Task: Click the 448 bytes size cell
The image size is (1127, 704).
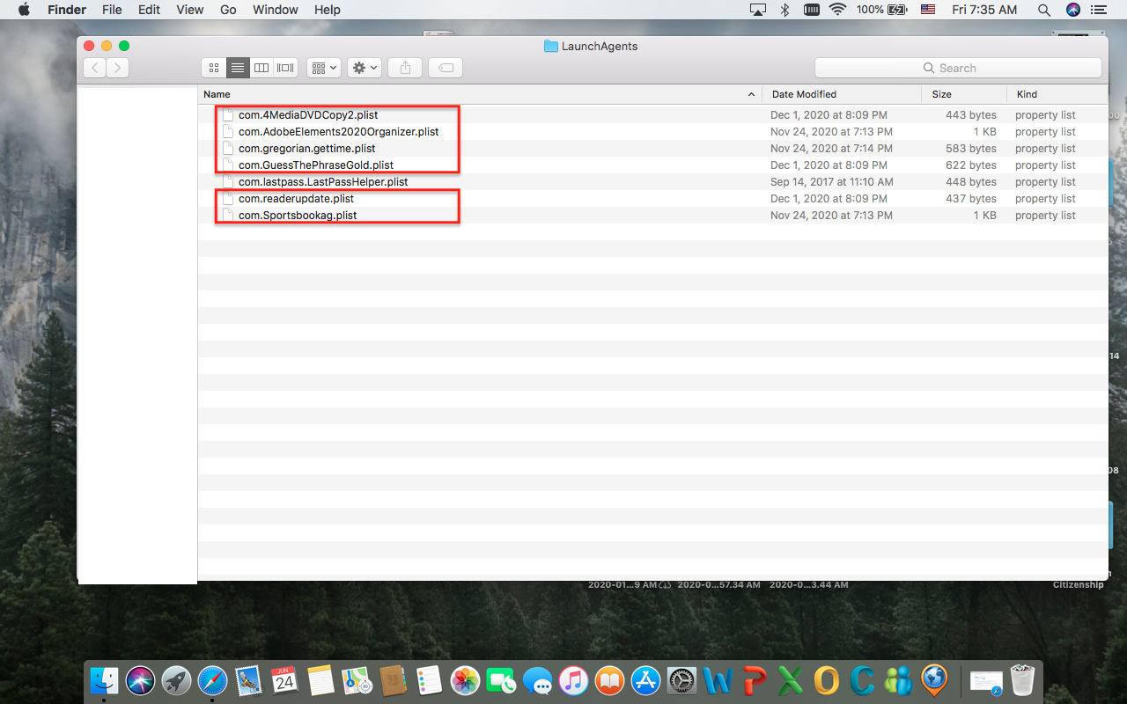Action: coord(971,182)
